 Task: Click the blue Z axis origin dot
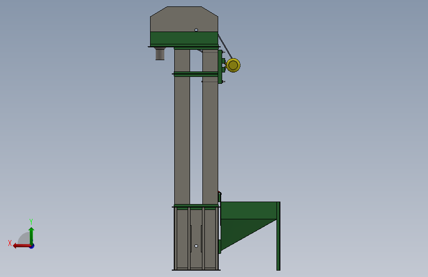[x=32, y=246]
